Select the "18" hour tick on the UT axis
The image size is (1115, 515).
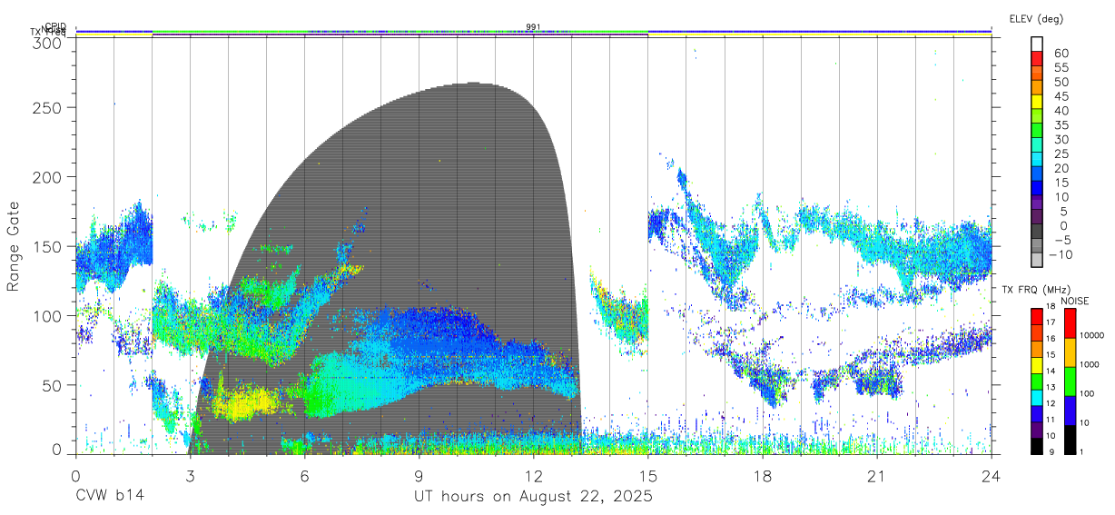(x=763, y=476)
